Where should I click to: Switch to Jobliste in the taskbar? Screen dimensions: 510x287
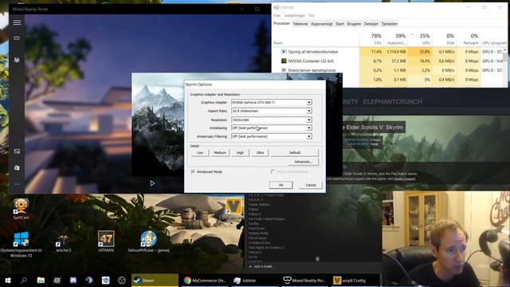tap(255, 280)
